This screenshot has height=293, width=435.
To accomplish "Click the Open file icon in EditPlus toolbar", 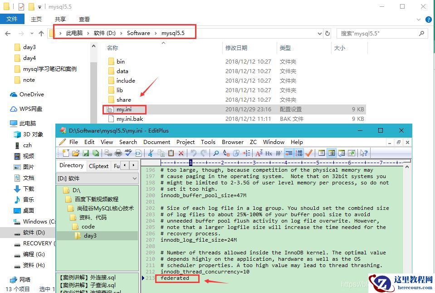I will (76, 153).
